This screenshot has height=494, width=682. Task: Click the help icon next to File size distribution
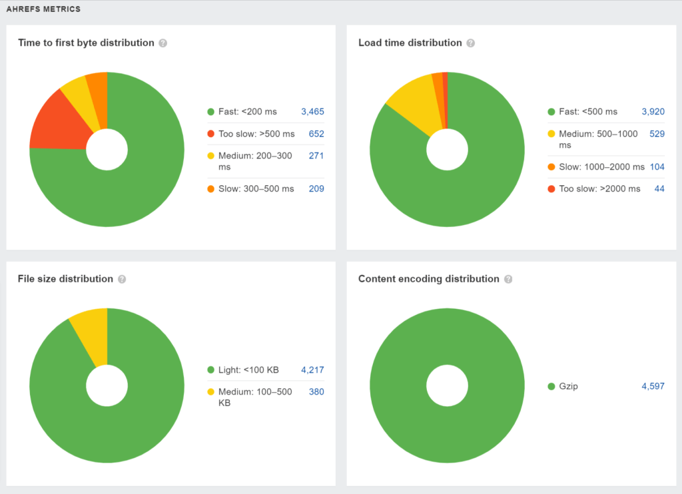click(x=122, y=279)
